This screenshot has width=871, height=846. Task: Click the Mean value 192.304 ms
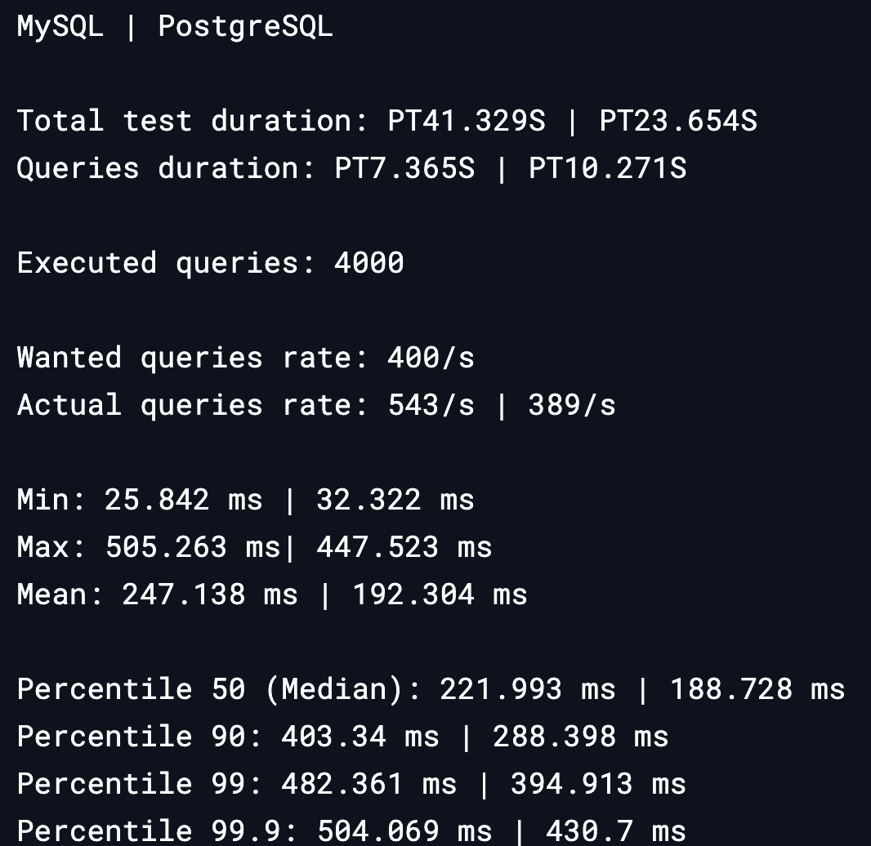pos(440,594)
